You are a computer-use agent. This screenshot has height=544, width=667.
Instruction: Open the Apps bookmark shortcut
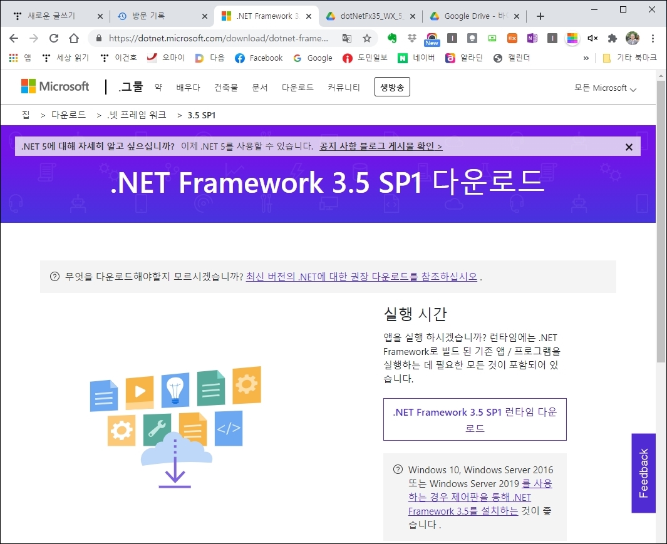[20, 58]
